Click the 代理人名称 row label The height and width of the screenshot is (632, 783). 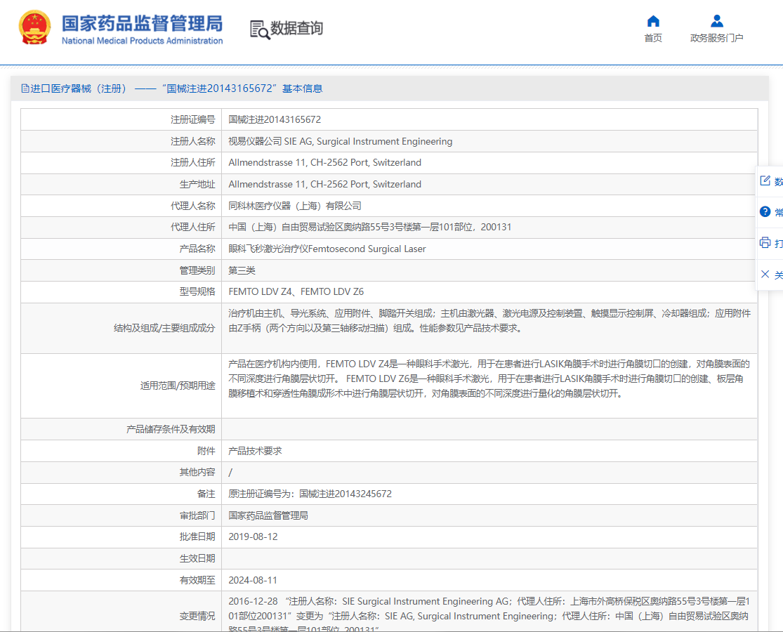pyautogui.click(x=192, y=206)
